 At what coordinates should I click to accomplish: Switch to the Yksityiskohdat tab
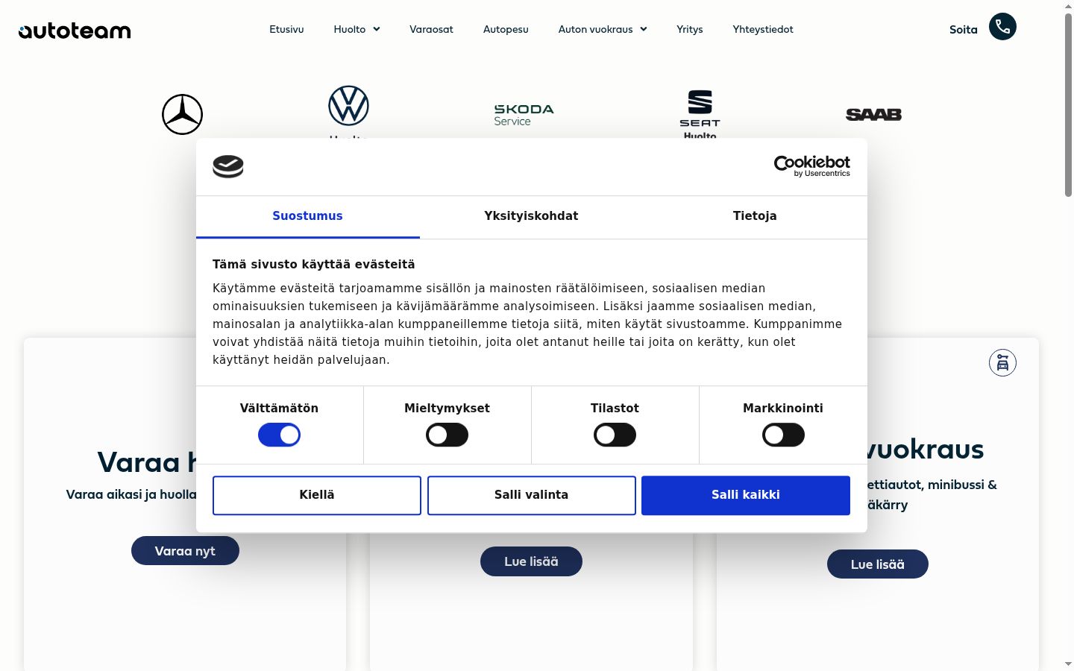tap(531, 216)
